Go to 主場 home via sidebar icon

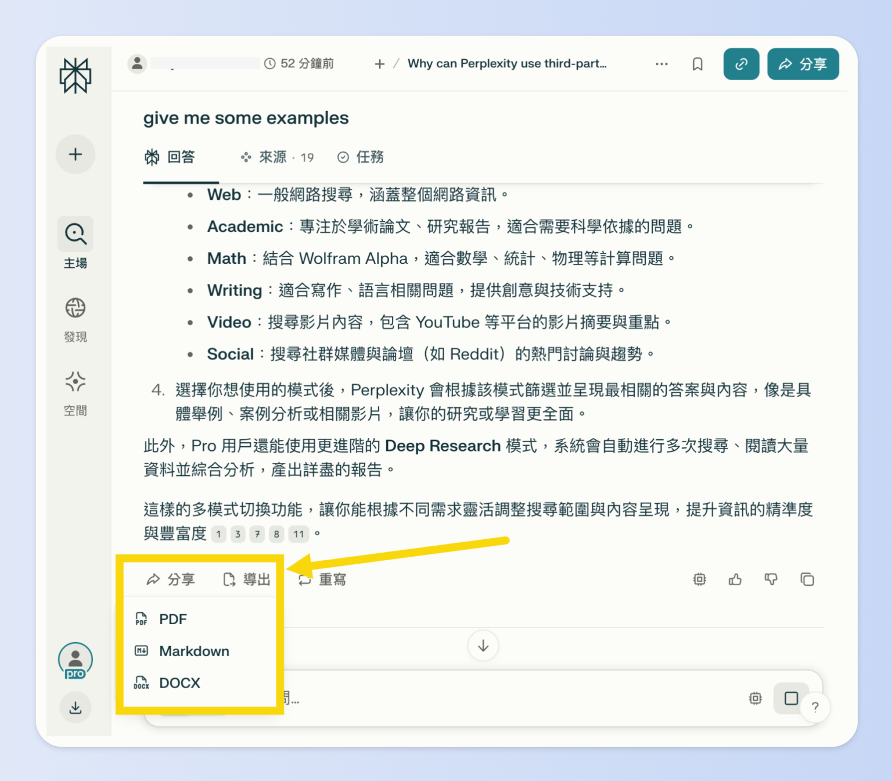pos(75,234)
